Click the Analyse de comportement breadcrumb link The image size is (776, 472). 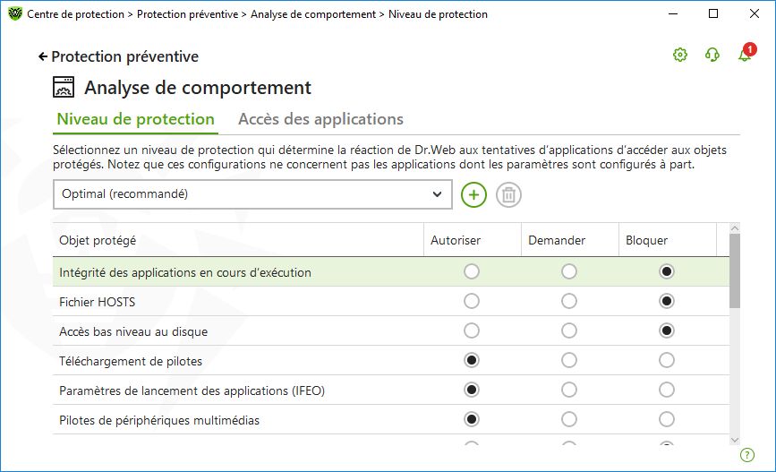(312, 14)
